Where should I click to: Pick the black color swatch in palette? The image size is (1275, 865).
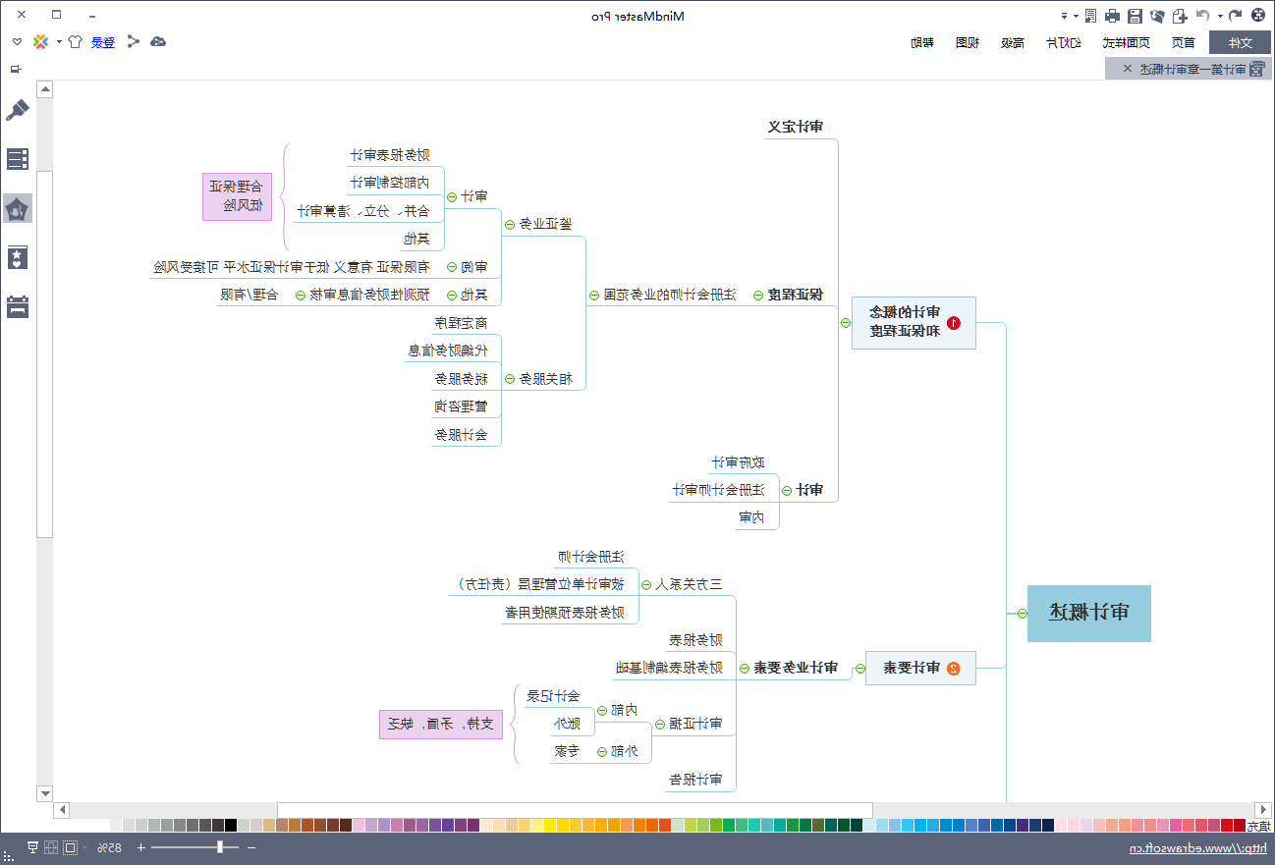click(x=231, y=825)
